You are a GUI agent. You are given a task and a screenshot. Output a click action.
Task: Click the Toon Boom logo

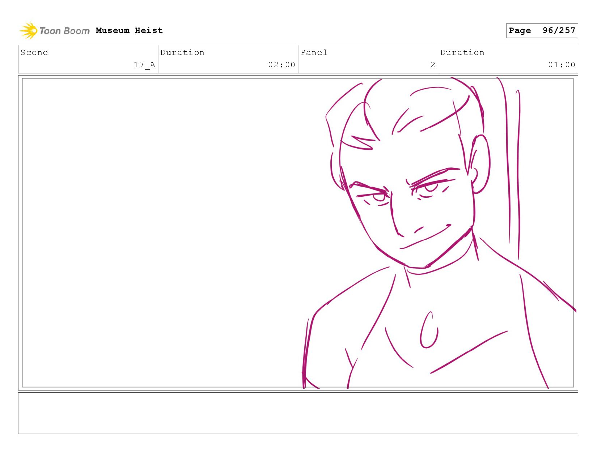[54, 31]
